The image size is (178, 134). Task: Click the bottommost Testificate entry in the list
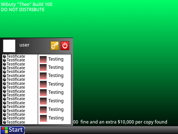point(14,122)
